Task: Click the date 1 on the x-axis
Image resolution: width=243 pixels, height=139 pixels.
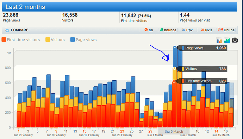Action: pos(19,131)
